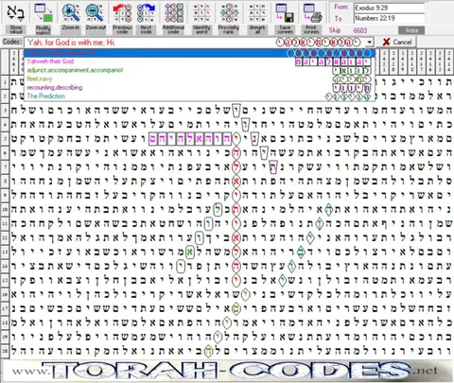Image resolution: width=454 pixels, height=383 pixels.
Task: Open the Proximity rank icon
Action: 229,13
